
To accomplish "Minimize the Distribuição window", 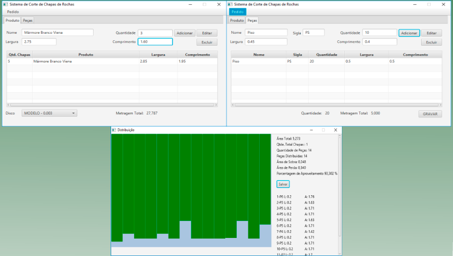I will pyautogui.click(x=310, y=130).
